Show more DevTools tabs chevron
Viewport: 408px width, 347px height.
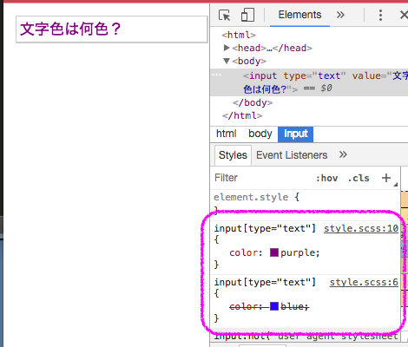click(x=340, y=15)
